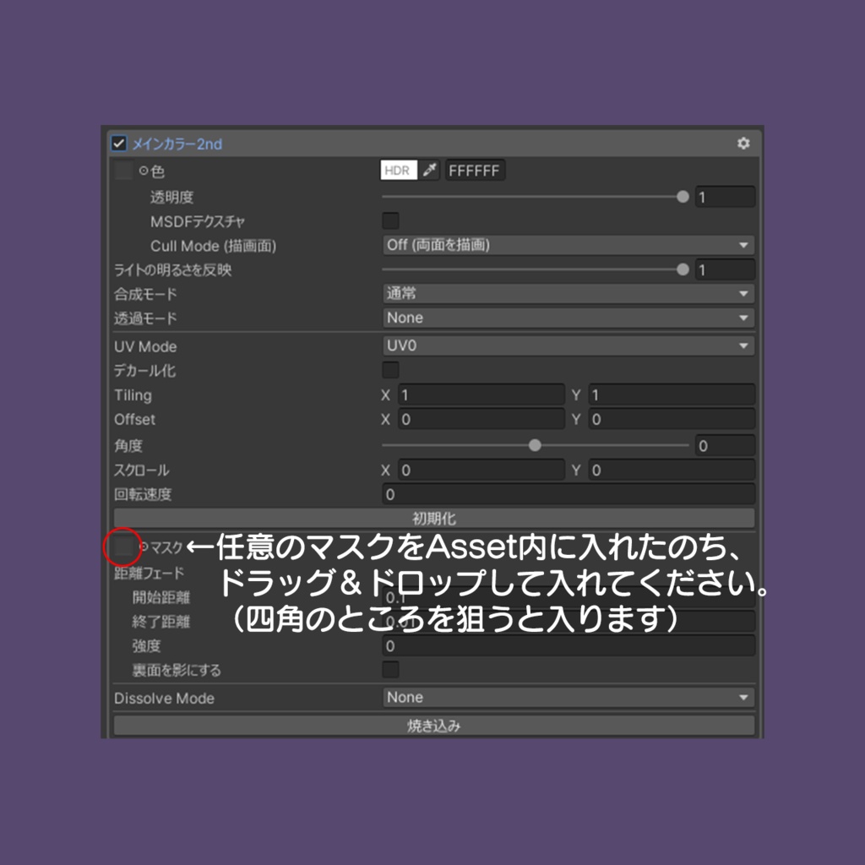Enable the MSDFテクスチャ checkbox

pyautogui.click(x=389, y=220)
